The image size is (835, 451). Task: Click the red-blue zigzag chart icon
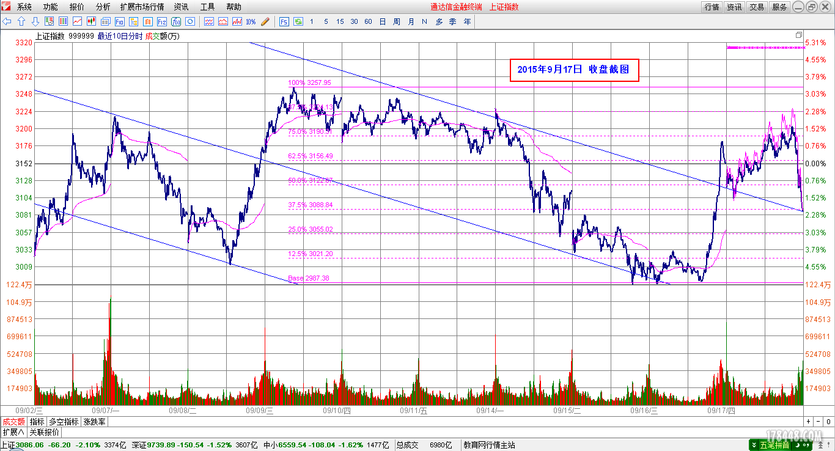point(237,21)
